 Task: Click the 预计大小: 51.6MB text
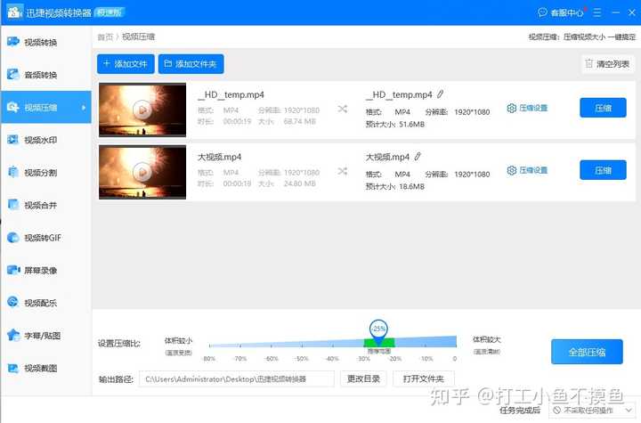tap(395, 124)
